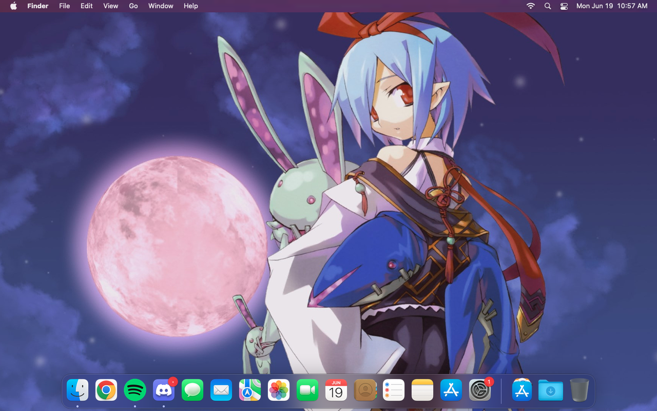Open the Notes app
Viewport: 657px width, 411px height.
click(422, 390)
